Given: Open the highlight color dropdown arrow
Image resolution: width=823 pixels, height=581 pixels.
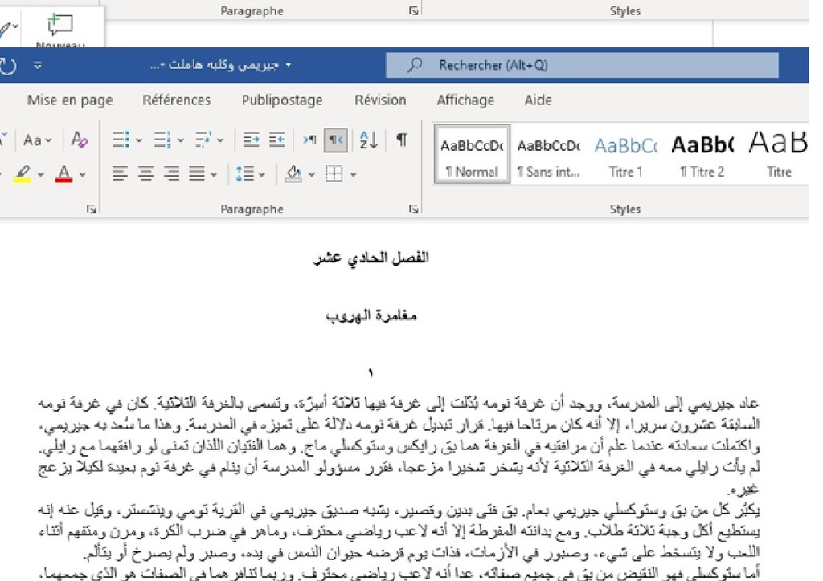Looking at the screenshot, I should click(40, 174).
